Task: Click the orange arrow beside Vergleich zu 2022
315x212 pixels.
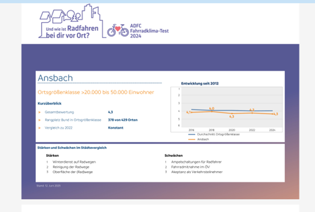Action: tap(39, 128)
